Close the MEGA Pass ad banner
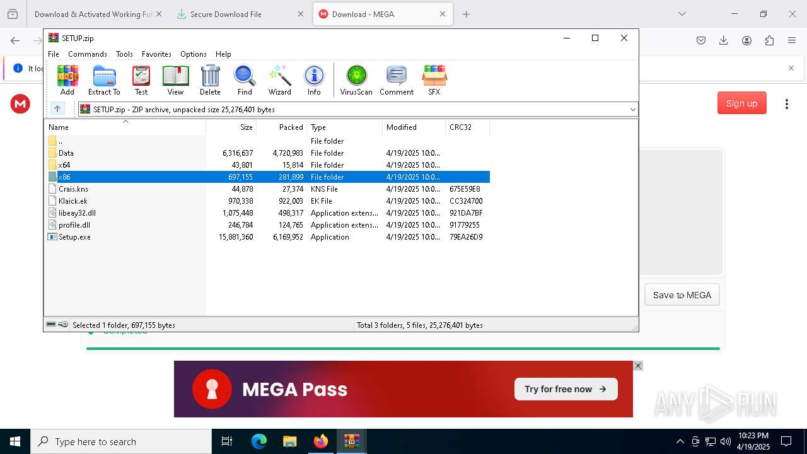 pos(638,366)
